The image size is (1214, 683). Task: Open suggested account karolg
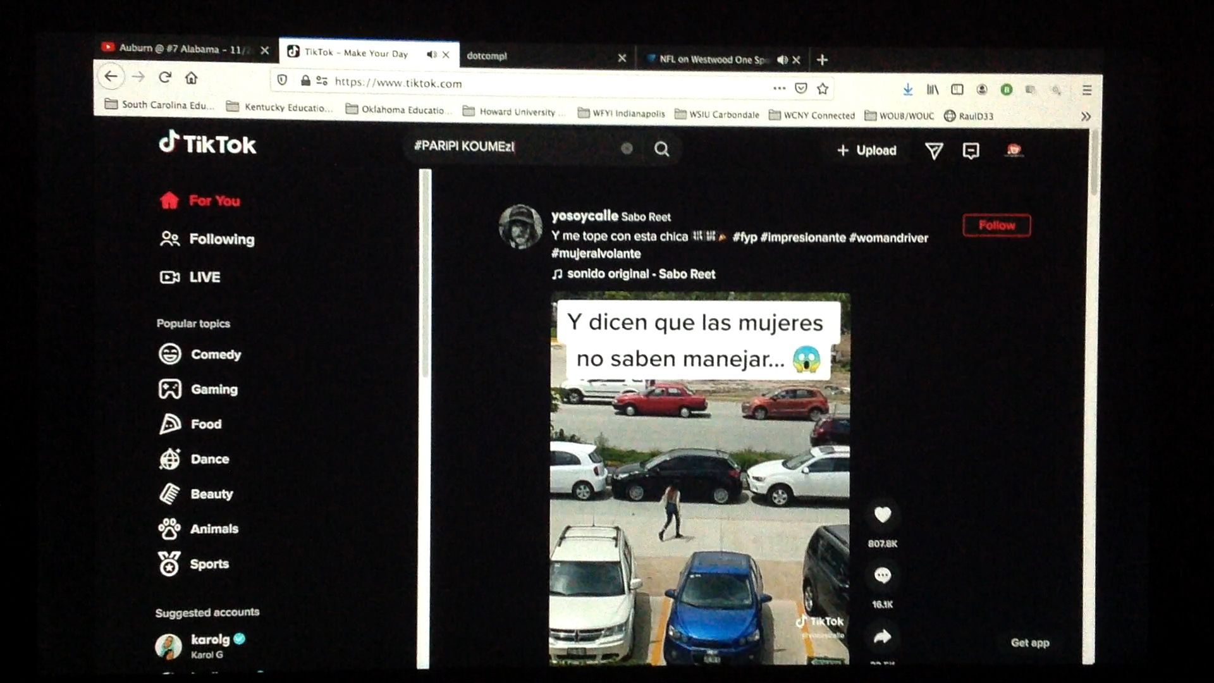click(x=200, y=646)
